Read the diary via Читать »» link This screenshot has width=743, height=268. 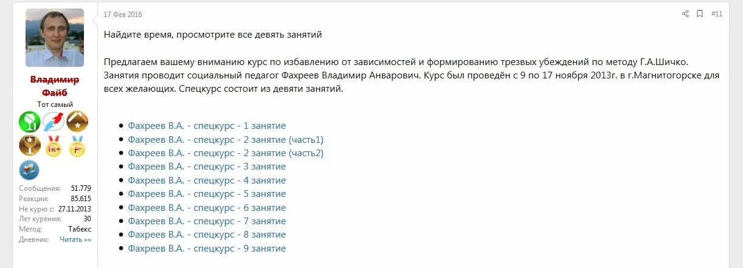[75, 239]
